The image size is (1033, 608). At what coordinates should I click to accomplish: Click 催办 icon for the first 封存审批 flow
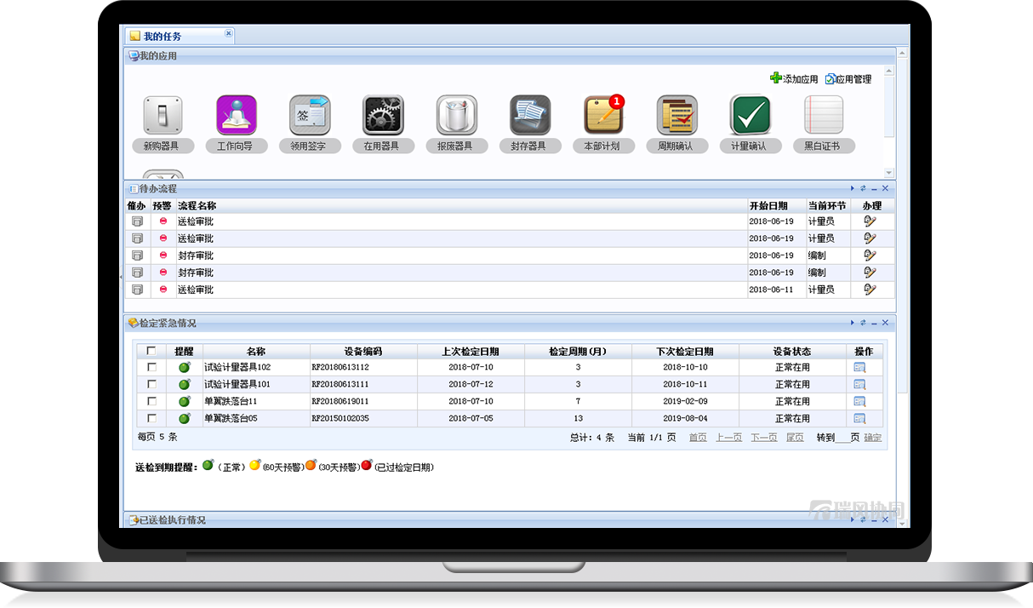point(137,255)
